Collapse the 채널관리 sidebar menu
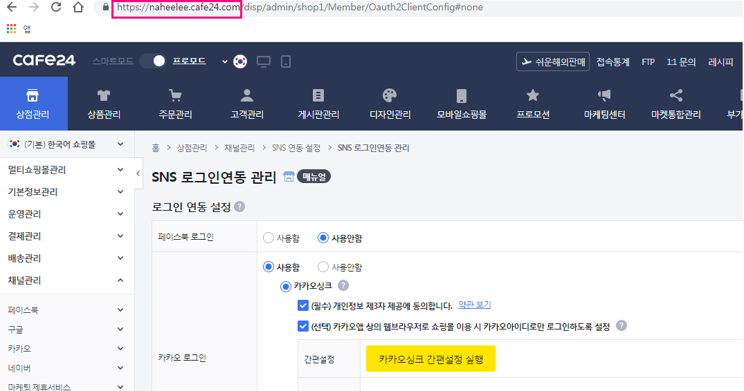Screen dimensions: 744x391 [x=67, y=280]
